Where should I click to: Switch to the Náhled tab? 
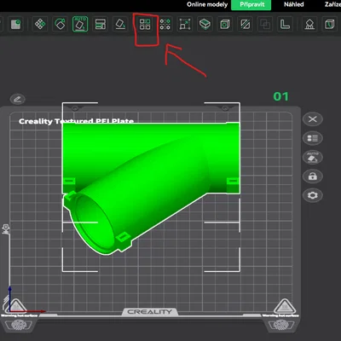pos(294,4)
